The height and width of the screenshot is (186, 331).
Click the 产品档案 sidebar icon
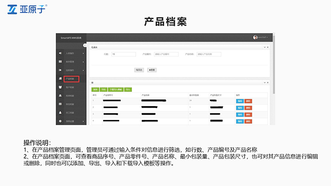tap(60, 78)
